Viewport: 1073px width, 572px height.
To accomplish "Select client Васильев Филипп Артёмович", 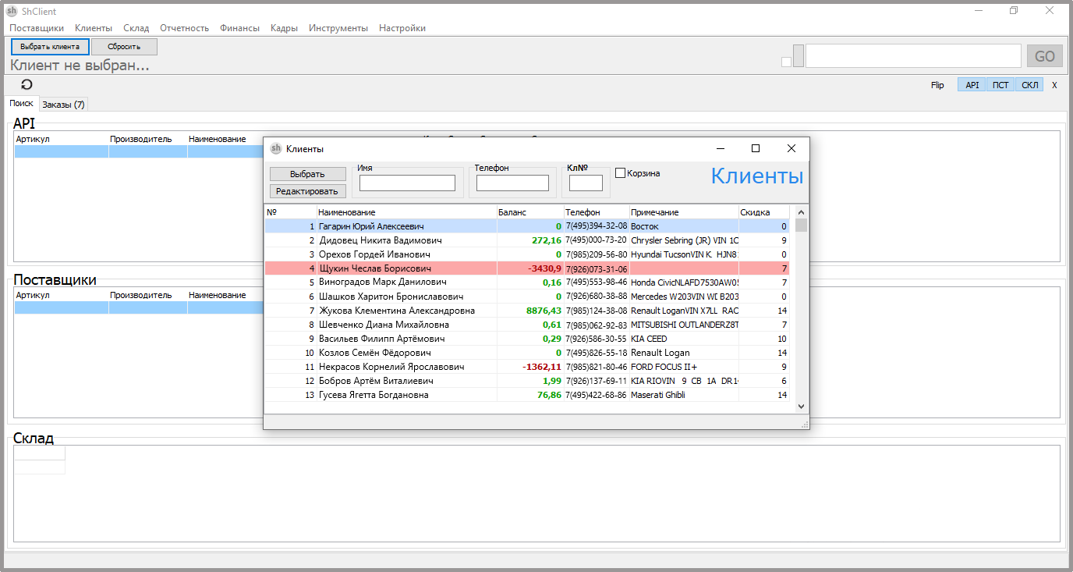I will click(x=527, y=339).
